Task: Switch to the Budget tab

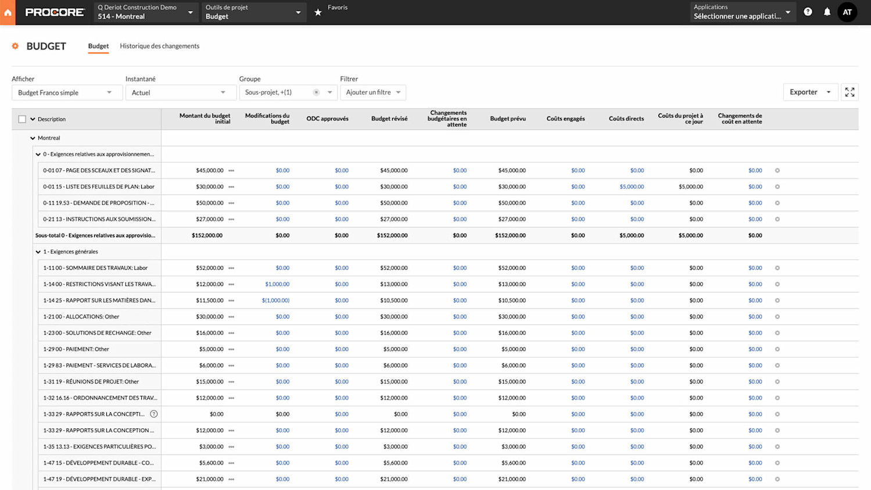Action: pyautogui.click(x=98, y=46)
